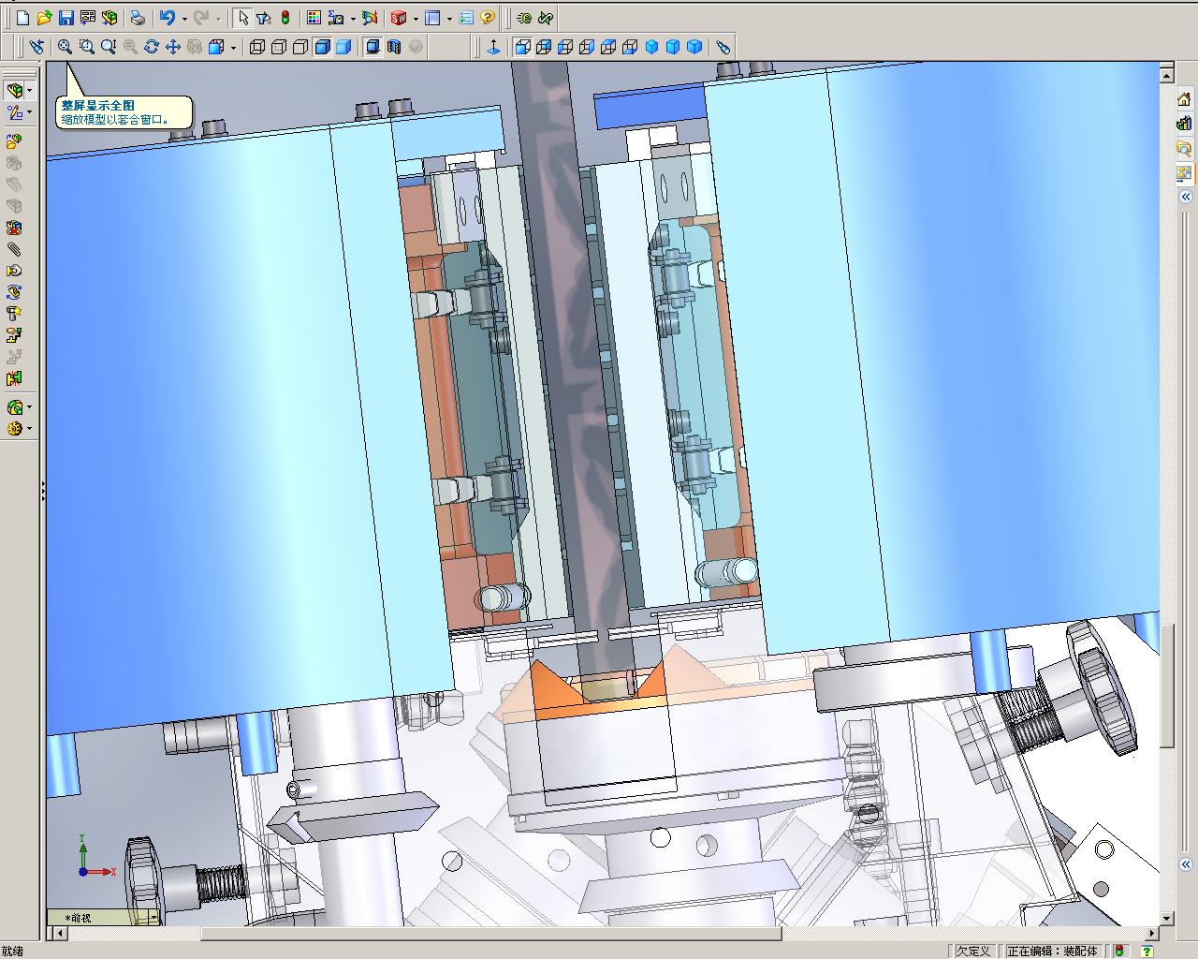Click the Zoom to Fit magnifier icon

point(65,47)
